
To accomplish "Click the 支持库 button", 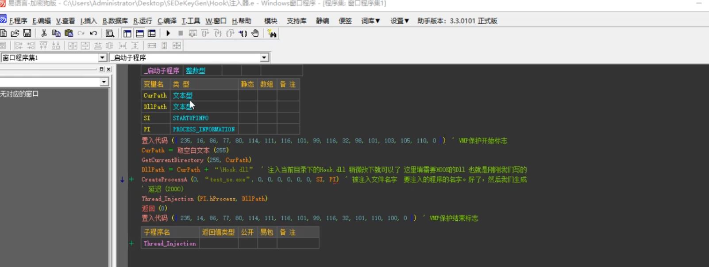I will click(x=297, y=21).
